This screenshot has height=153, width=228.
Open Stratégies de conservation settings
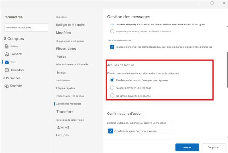(x=70, y=120)
